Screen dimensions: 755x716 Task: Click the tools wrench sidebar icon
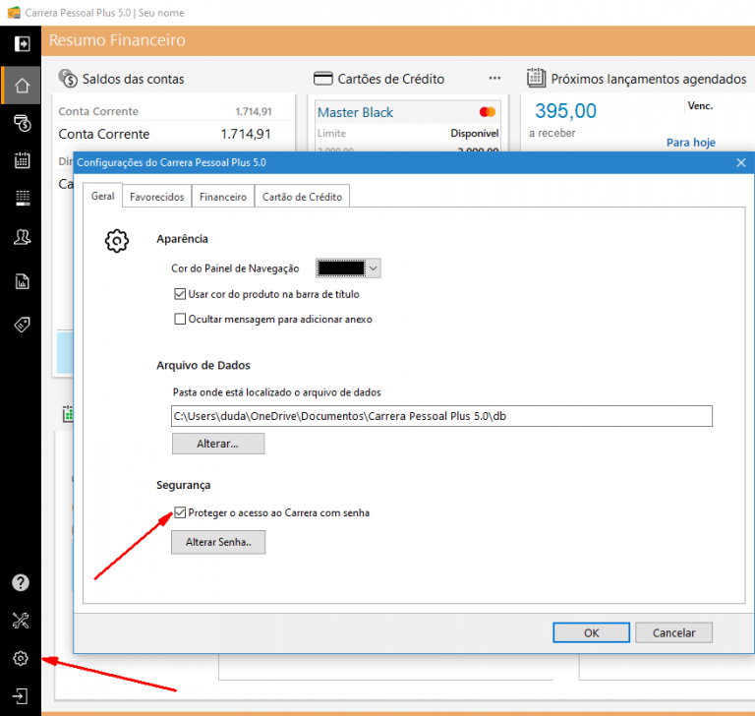[x=21, y=620]
